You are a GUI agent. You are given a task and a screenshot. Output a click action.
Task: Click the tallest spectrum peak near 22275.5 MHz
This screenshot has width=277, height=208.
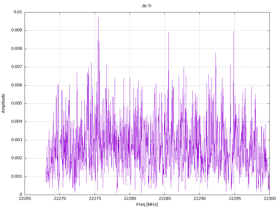[98, 17]
